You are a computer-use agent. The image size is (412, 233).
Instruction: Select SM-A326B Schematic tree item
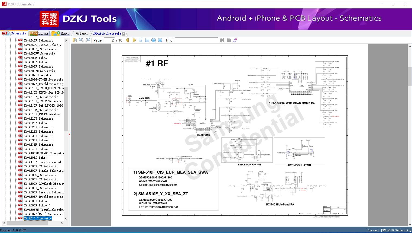click(38, 132)
